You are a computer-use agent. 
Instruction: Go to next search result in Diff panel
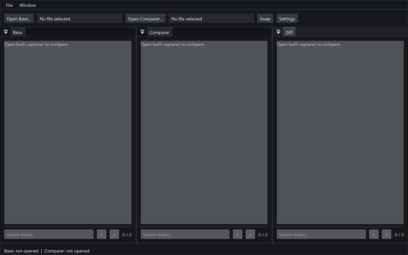click(386, 235)
